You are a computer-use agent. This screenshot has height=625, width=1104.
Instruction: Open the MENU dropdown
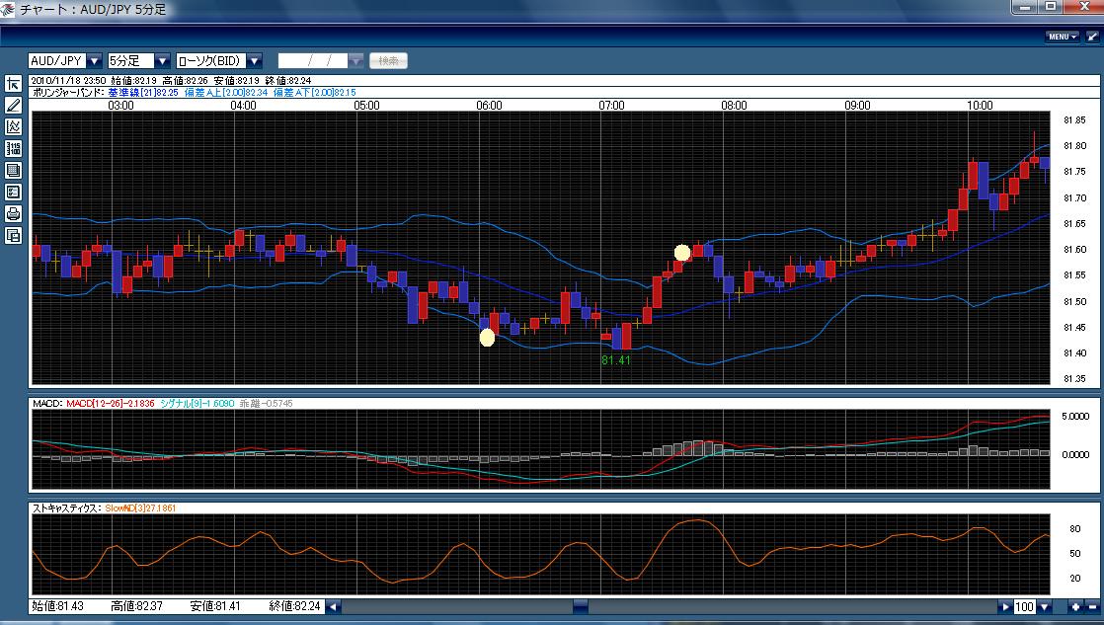pos(1063,37)
